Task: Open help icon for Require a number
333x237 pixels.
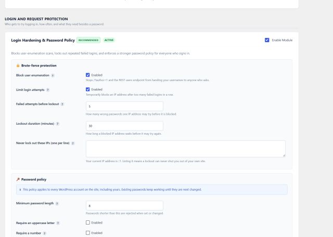Action: pyautogui.click(x=44, y=233)
